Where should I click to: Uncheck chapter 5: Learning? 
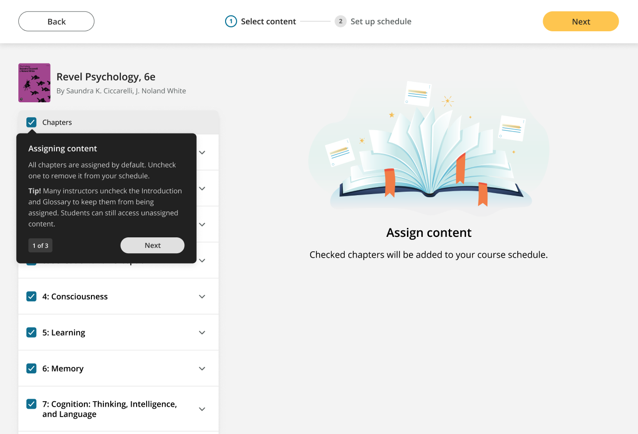point(31,333)
